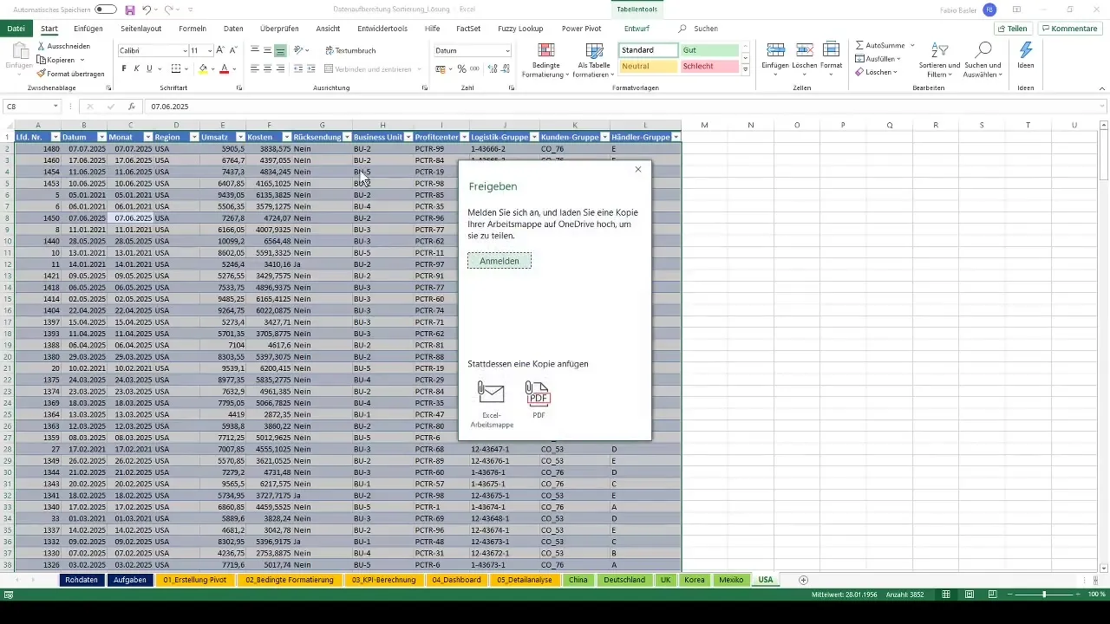Viewport: 1110px width, 624px height.
Task: Open the Region column filter dropdown
Action: [x=193, y=137]
